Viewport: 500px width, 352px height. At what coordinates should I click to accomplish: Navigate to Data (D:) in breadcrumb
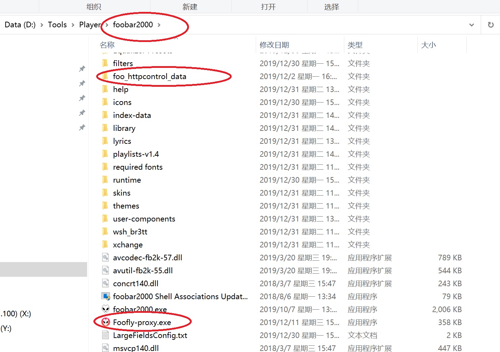click(20, 25)
